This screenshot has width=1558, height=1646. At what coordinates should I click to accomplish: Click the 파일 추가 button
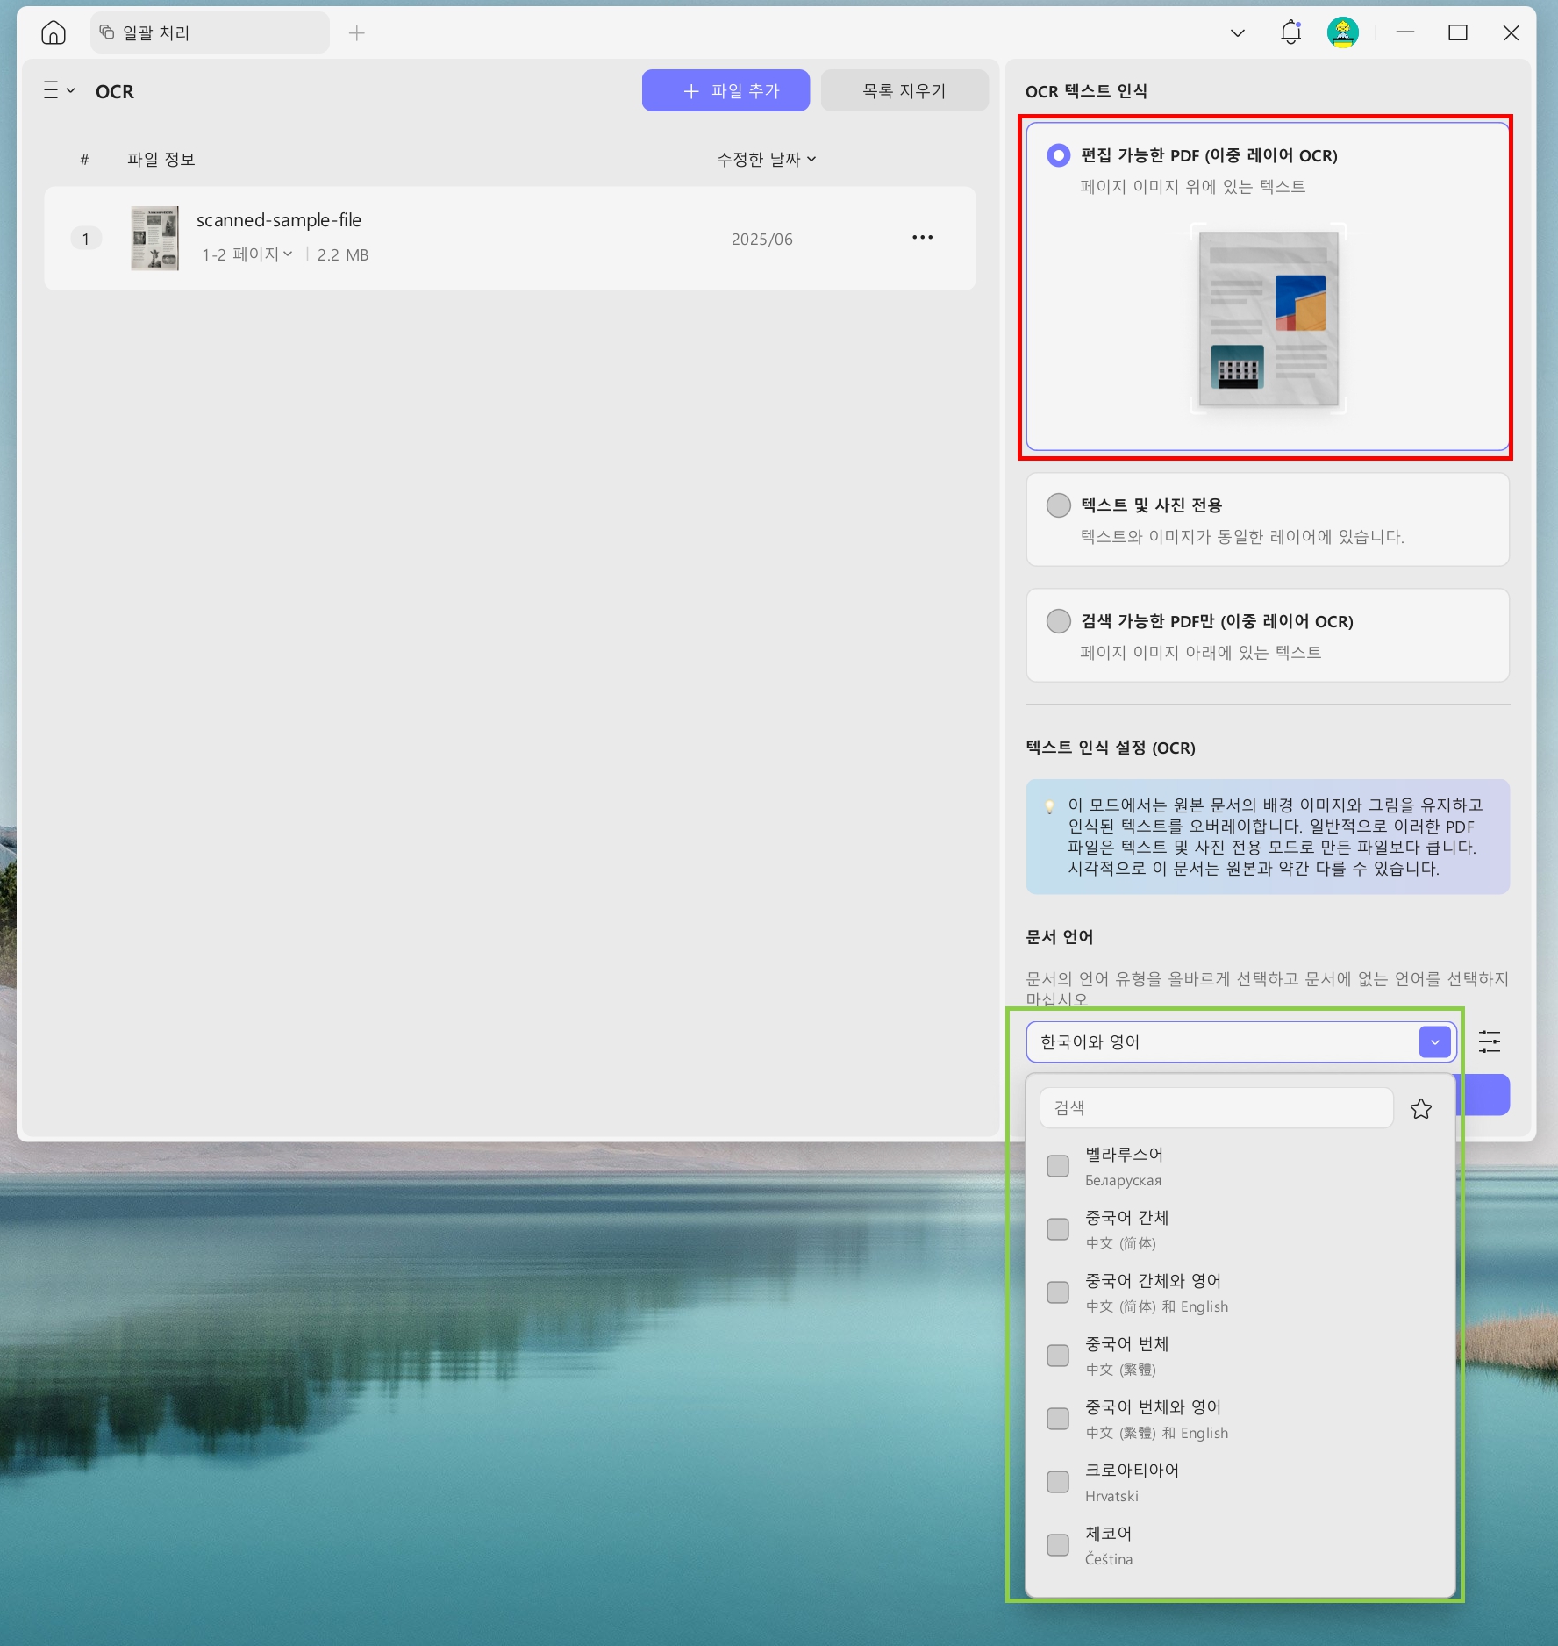725,90
